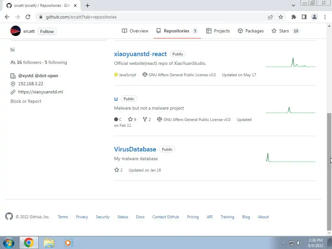Screen dimensions: 332x249
Task: Follow the srcatt user
Action: pos(47,31)
